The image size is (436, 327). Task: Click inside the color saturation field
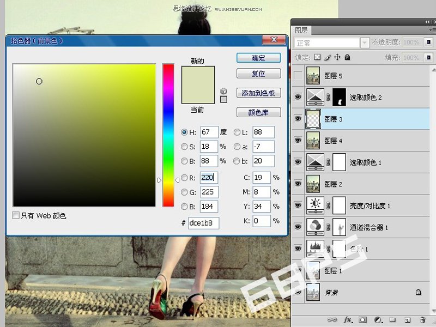(84, 135)
